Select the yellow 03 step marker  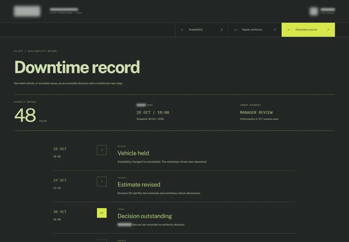tap(102, 213)
